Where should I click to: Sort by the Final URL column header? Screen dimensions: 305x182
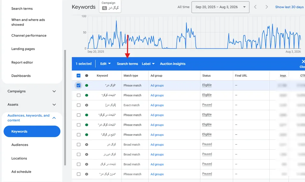241,75
